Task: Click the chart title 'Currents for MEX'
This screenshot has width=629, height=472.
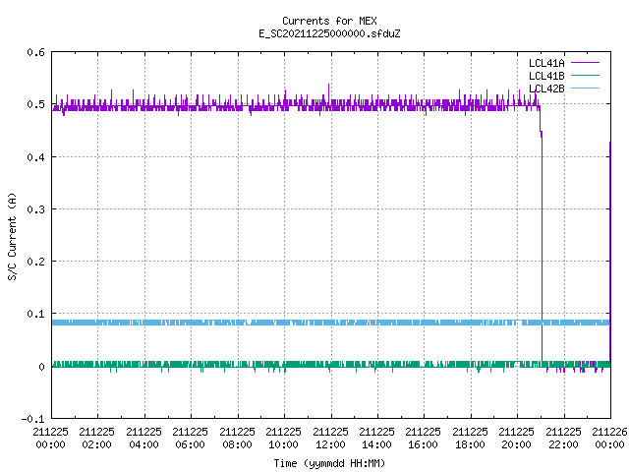Action: 329,21
